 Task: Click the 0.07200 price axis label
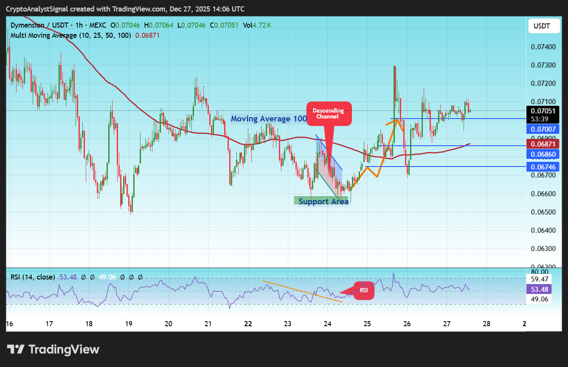(543, 83)
